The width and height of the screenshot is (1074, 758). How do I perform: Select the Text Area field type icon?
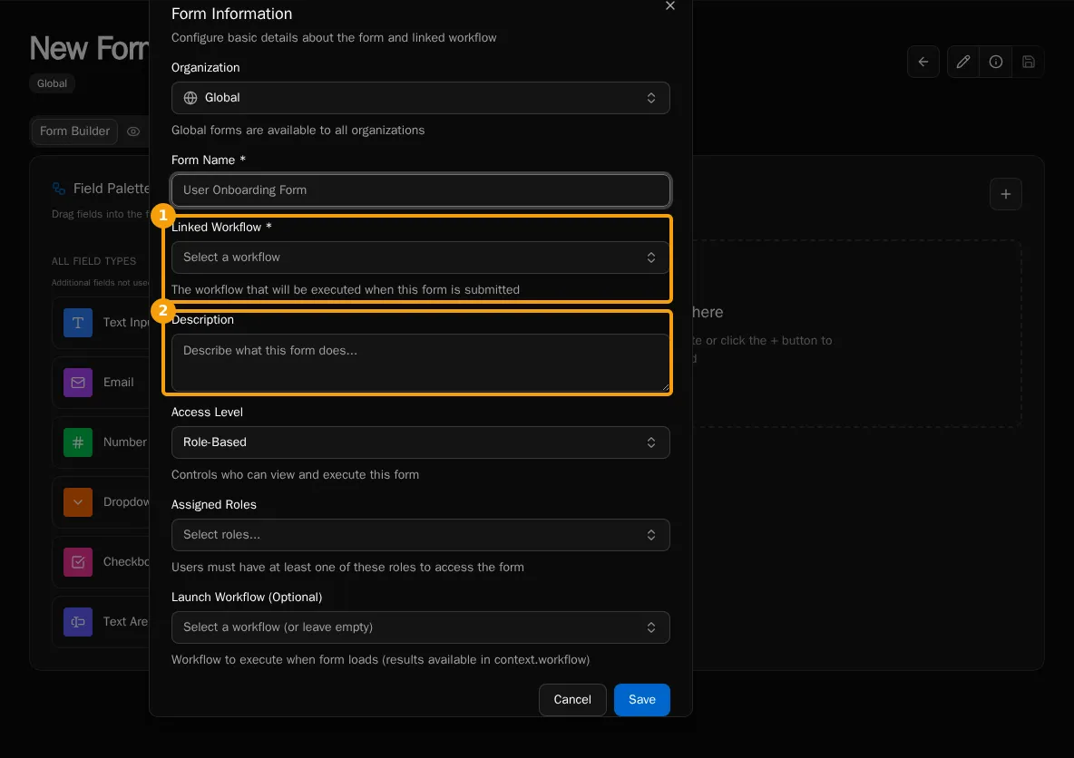(x=78, y=622)
